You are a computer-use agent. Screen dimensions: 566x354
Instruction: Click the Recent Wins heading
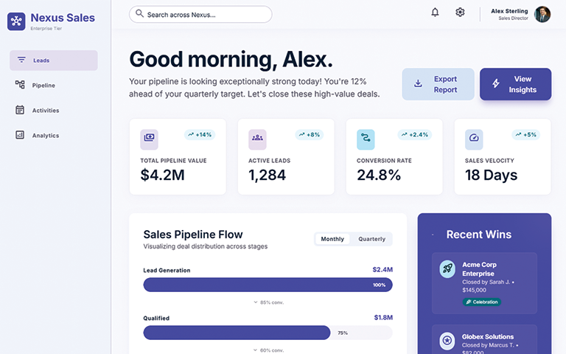coord(479,235)
